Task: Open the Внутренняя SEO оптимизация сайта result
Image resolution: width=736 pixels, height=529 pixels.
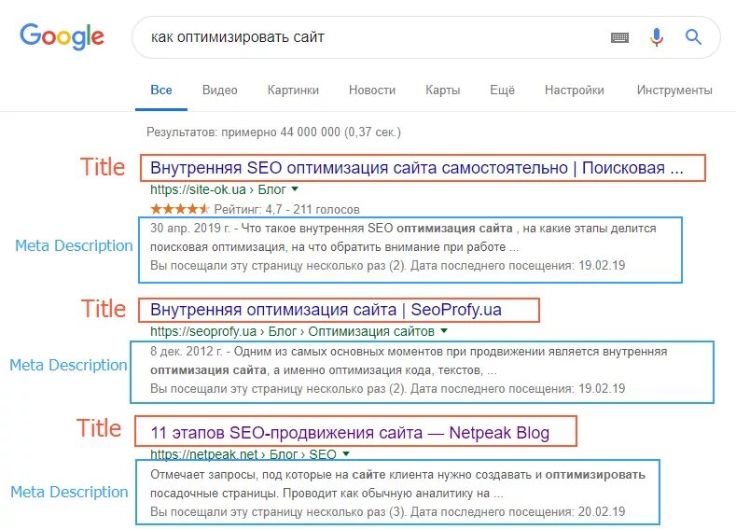Action: pos(417,168)
